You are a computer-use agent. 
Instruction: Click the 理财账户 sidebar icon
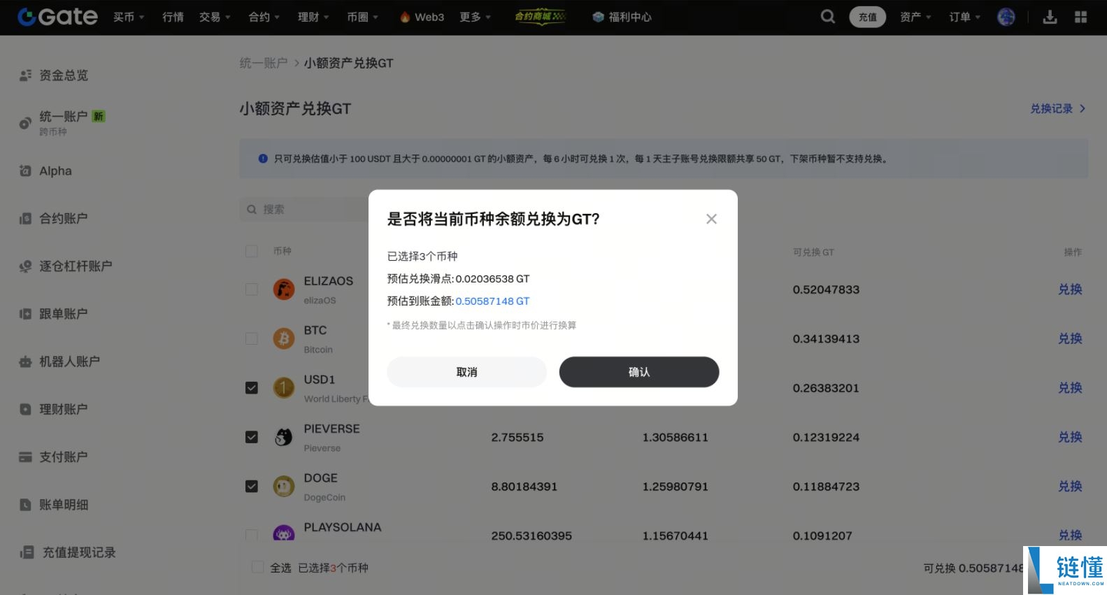click(25, 409)
